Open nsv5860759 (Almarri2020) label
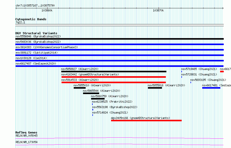The width and height of the screenshot is (231, 148). pyautogui.click(x=110, y=96)
